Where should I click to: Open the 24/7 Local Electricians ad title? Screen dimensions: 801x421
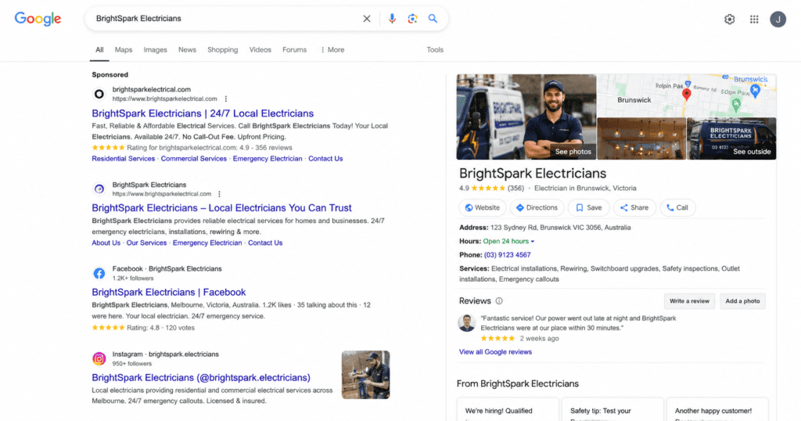point(203,113)
